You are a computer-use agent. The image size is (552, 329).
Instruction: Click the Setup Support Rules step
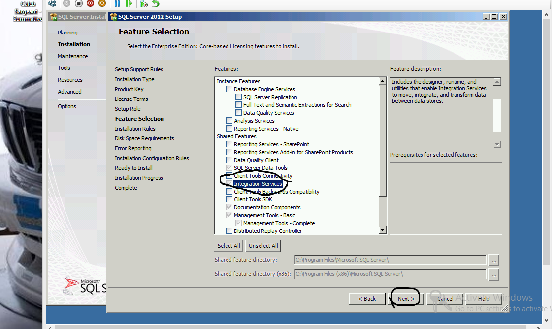coord(139,69)
